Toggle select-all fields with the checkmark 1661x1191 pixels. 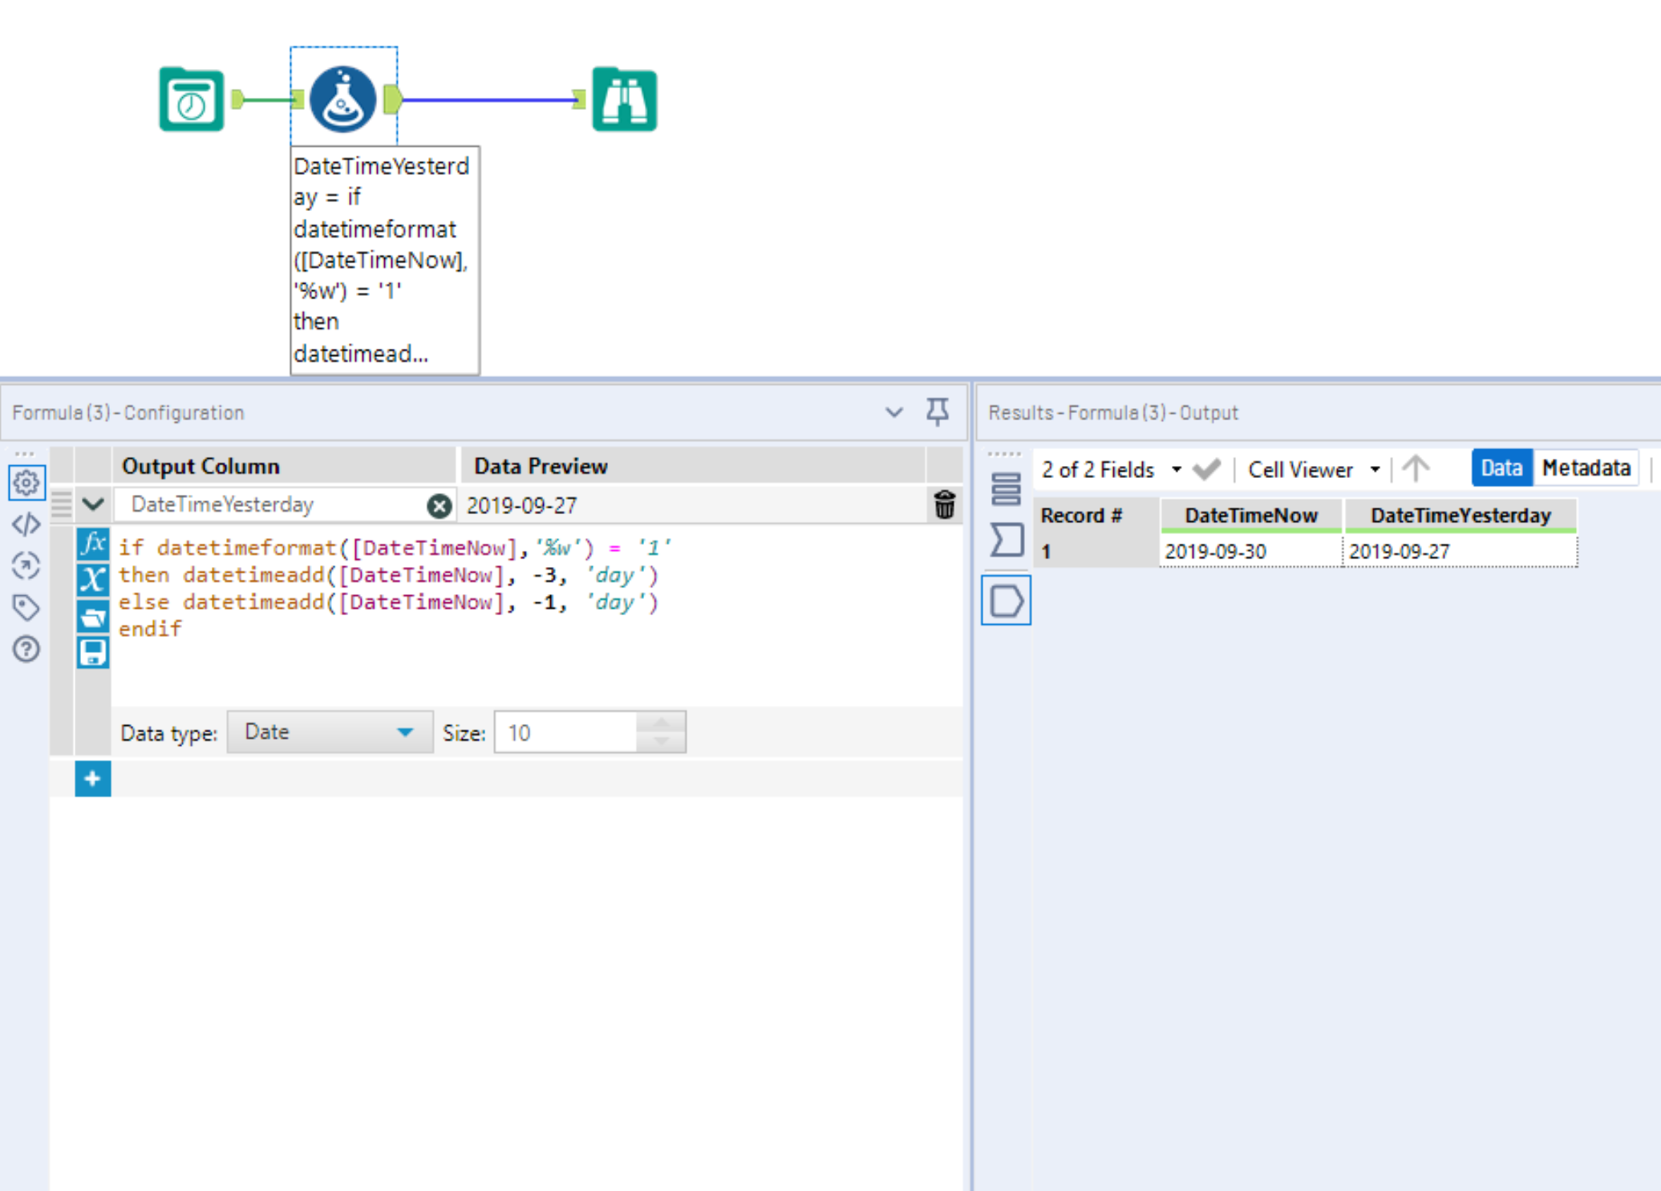pos(1206,469)
